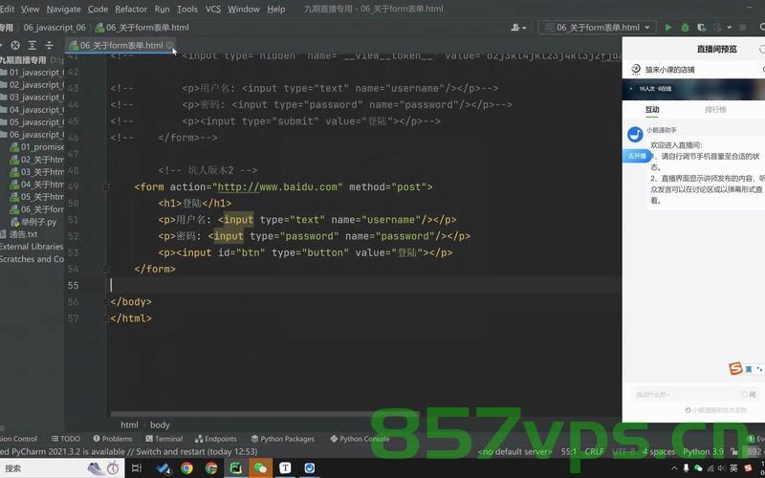Open the Window menu

244,10
